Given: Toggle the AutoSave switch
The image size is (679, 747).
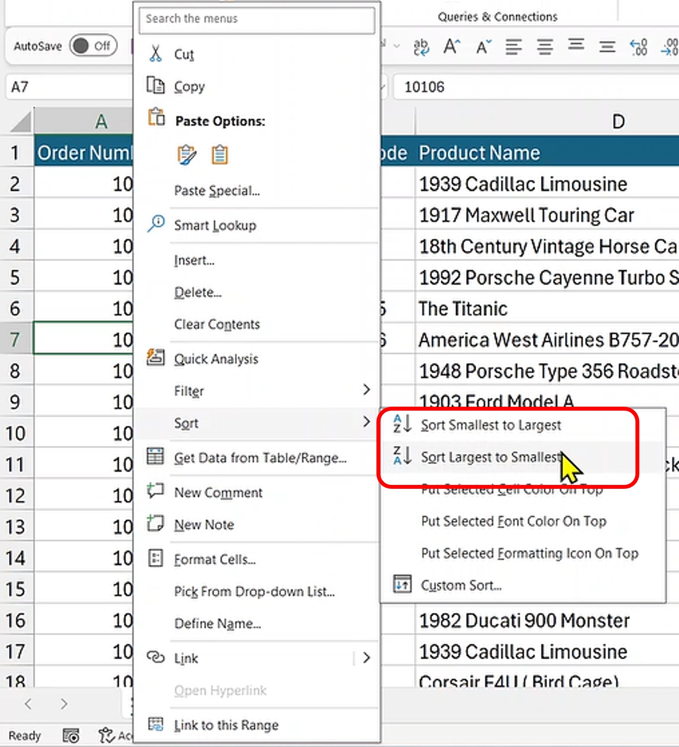Looking at the screenshot, I should tap(93, 46).
